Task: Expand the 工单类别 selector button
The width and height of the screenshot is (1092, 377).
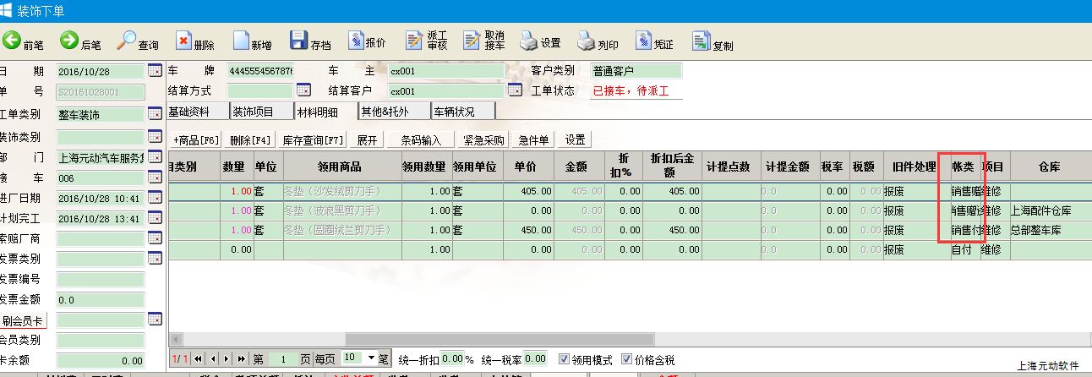Action: coord(155,114)
